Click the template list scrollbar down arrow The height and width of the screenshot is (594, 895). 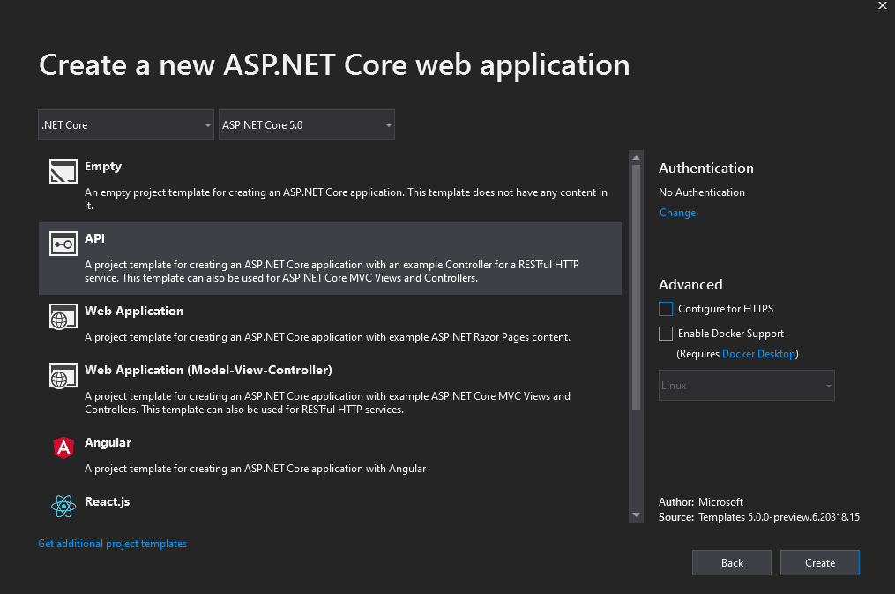[636, 515]
